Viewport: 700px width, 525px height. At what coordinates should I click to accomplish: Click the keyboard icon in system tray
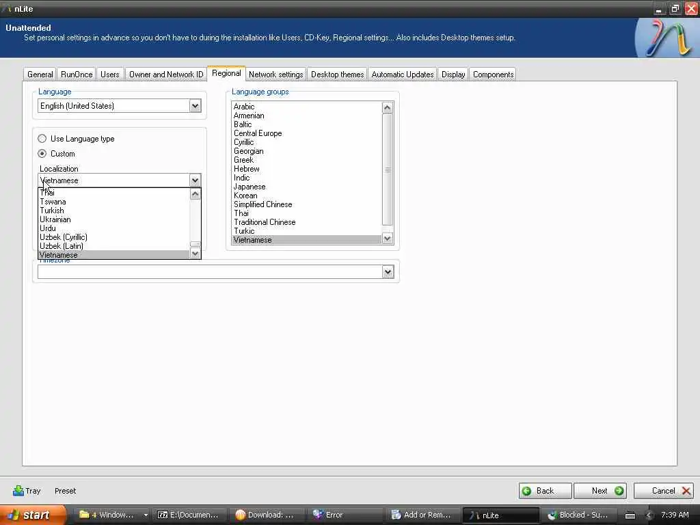[x=630, y=515]
